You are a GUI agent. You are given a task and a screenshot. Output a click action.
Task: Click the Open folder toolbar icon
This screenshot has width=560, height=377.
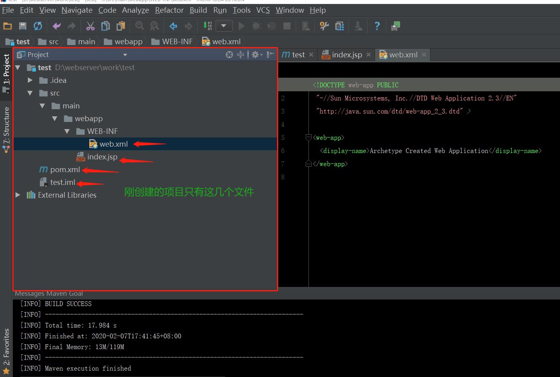[x=8, y=26]
